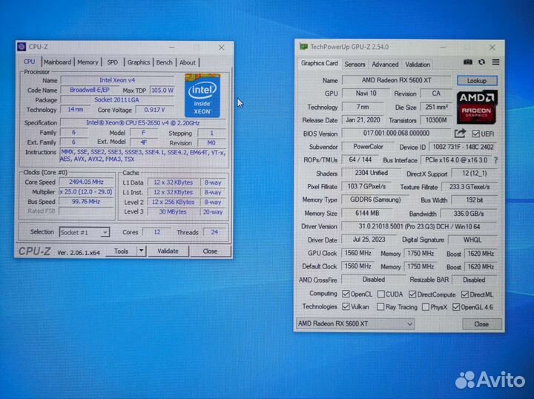Image resolution: width=534 pixels, height=399 pixels.
Task: Open the Tools dropdown arrow in CPU-Z
Action: [x=141, y=251]
